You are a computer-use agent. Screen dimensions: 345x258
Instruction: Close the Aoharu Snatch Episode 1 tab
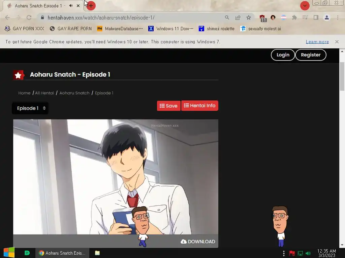tap(78, 6)
